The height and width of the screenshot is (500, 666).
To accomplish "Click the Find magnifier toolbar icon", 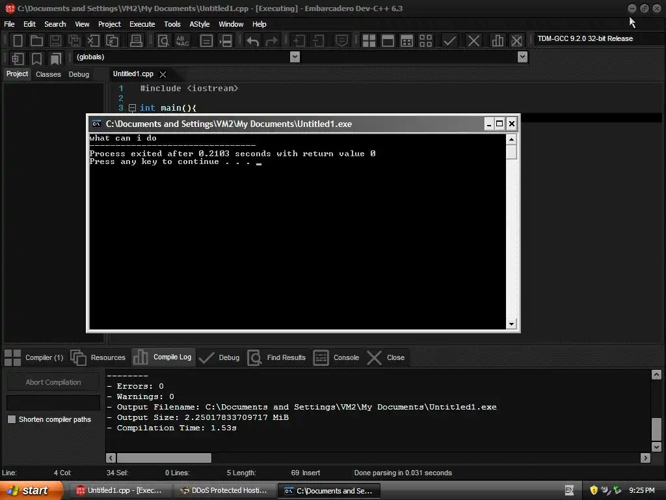I will tap(163, 41).
